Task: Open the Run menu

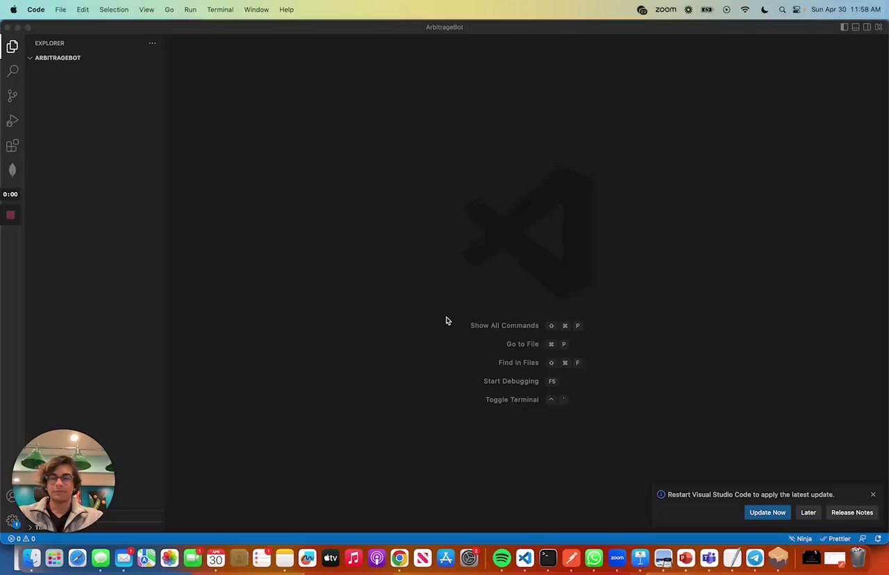Action: pos(190,10)
